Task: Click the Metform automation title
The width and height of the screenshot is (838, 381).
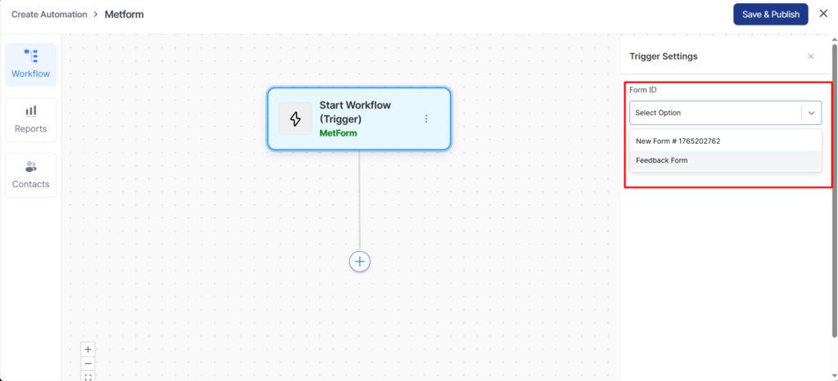Action: point(124,14)
